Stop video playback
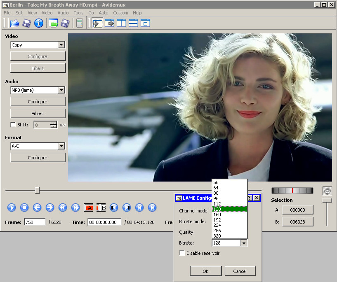The image size is (337, 282). [24, 207]
